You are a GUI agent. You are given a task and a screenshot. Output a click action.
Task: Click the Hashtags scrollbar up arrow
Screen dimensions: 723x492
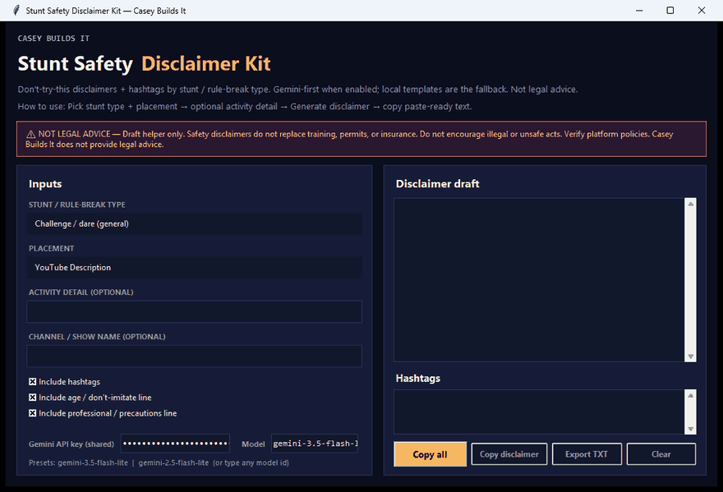coord(691,395)
